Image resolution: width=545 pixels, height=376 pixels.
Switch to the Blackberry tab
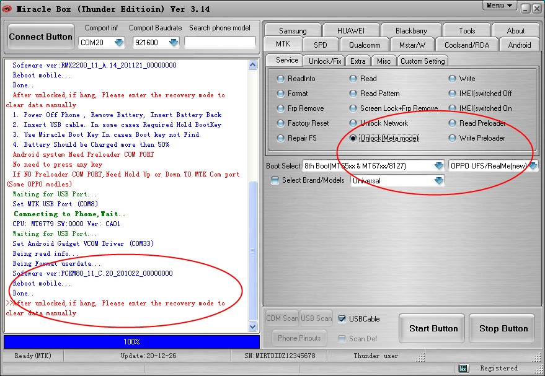point(411,30)
